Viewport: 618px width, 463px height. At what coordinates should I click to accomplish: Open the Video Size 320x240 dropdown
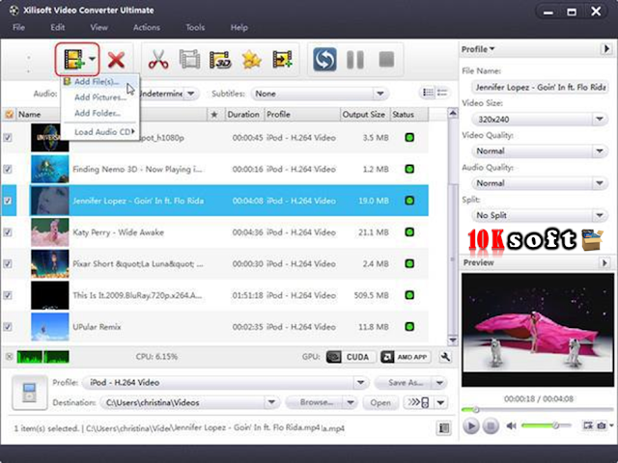tap(600, 119)
